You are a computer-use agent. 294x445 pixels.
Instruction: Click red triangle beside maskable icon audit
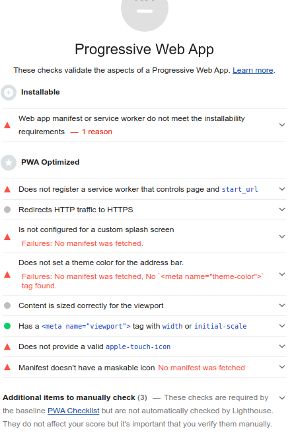coord(7,368)
